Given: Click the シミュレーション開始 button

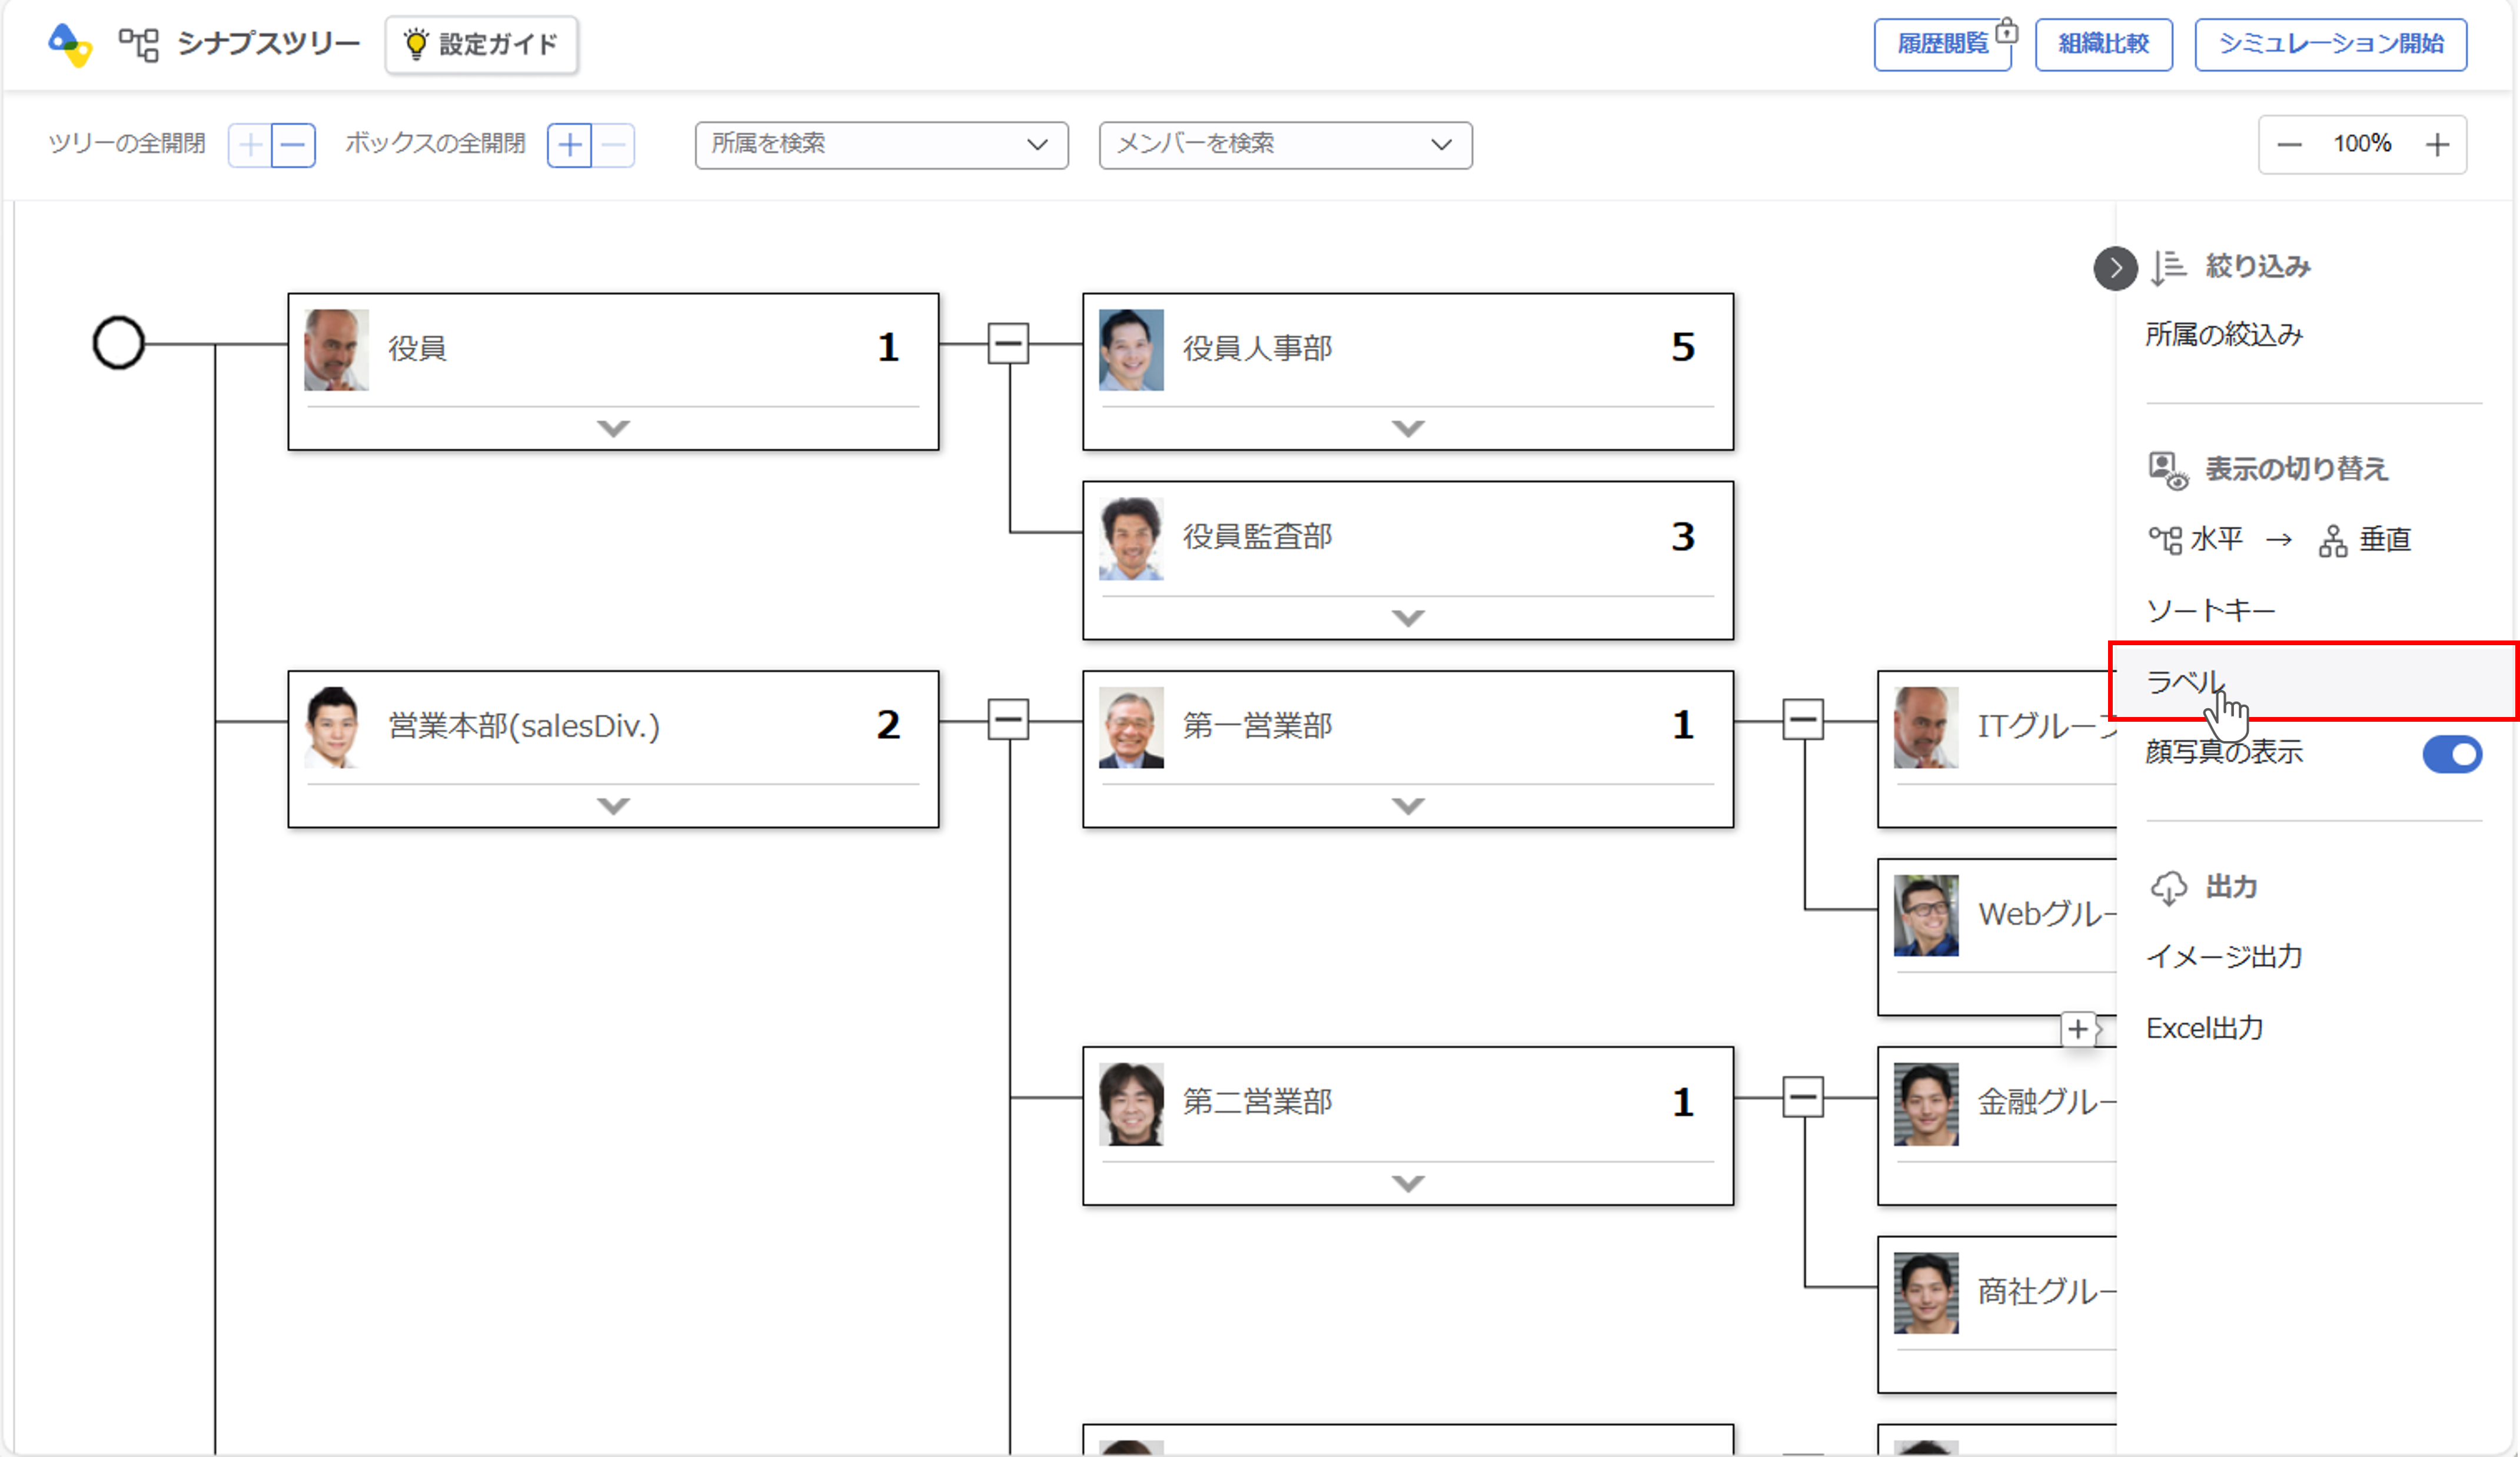Looking at the screenshot, I should click(x=2330, y=44).
